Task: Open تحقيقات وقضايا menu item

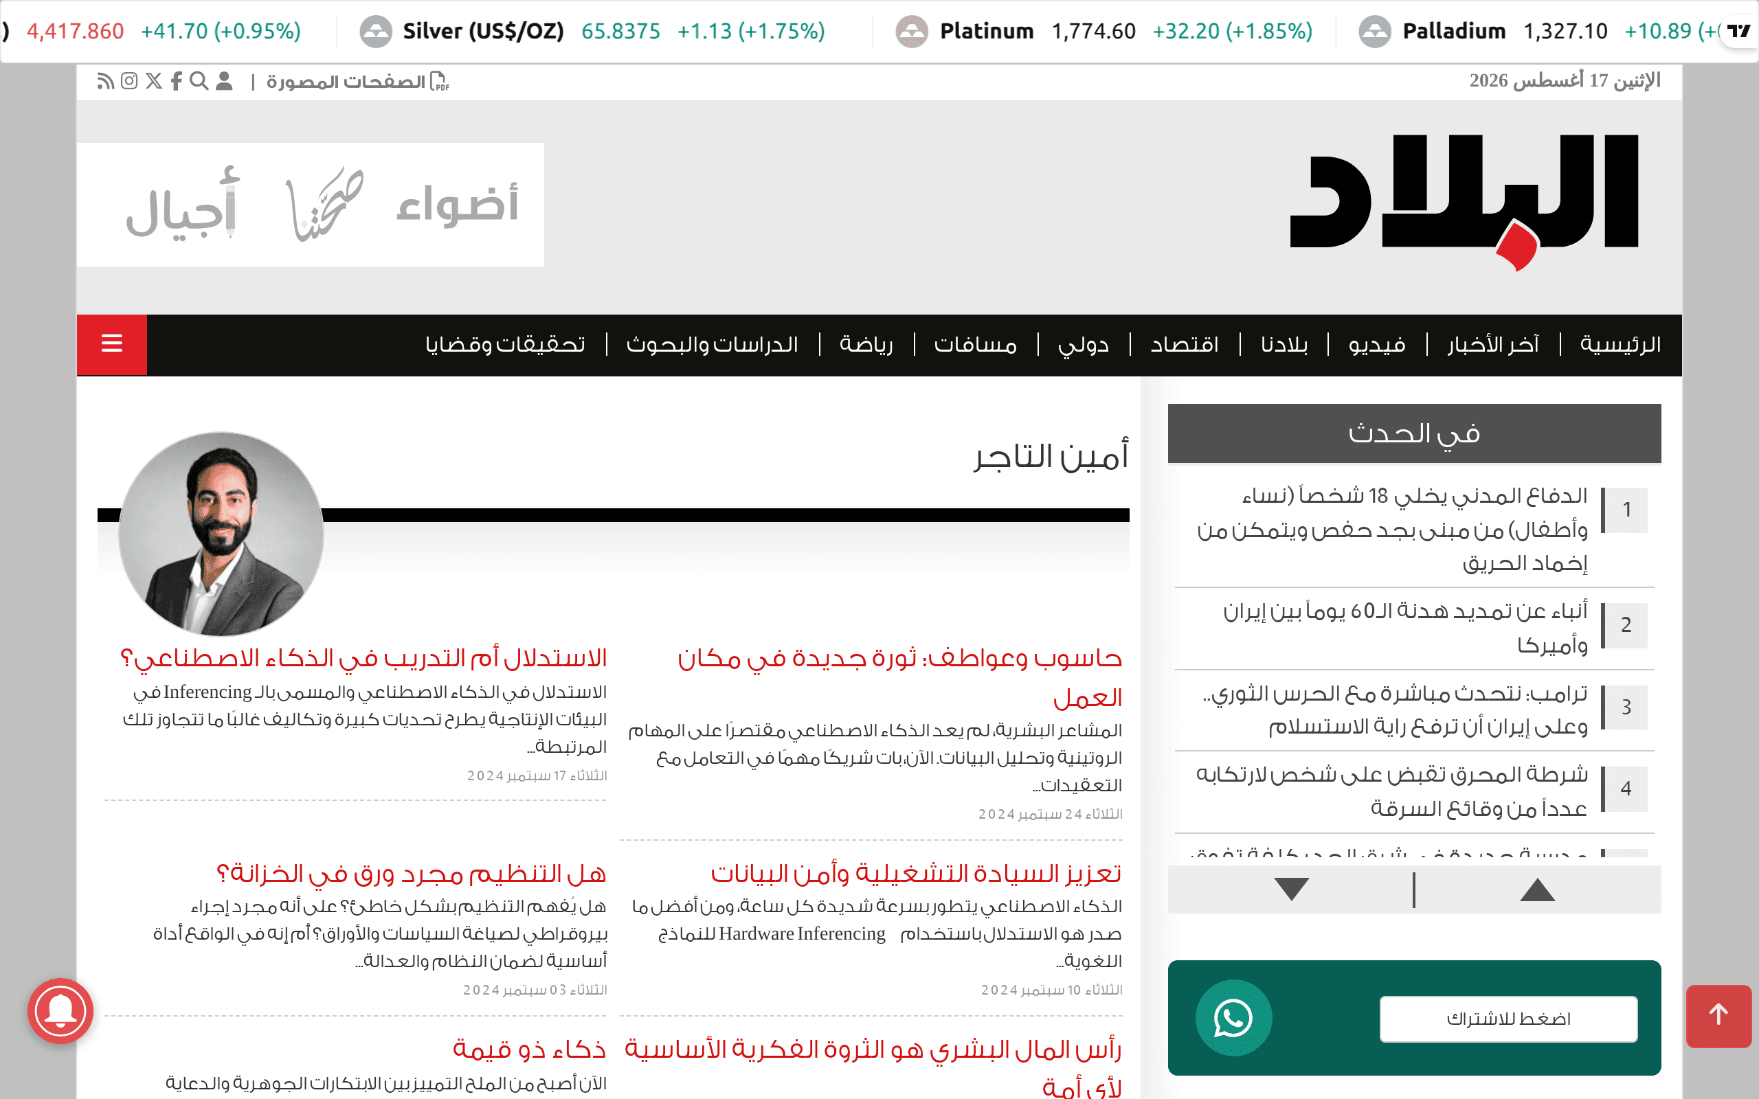Action: point(505,345)
